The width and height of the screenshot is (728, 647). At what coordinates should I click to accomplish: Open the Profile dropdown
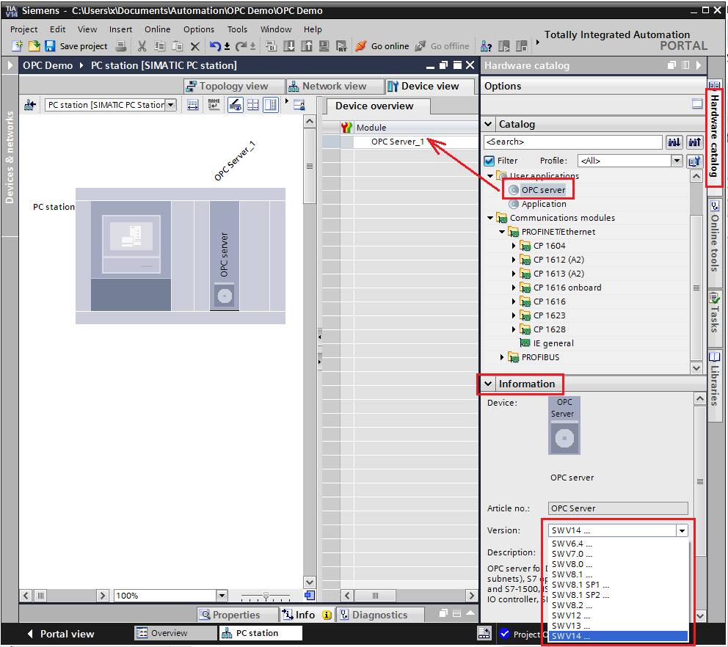[x=677, y=161]
